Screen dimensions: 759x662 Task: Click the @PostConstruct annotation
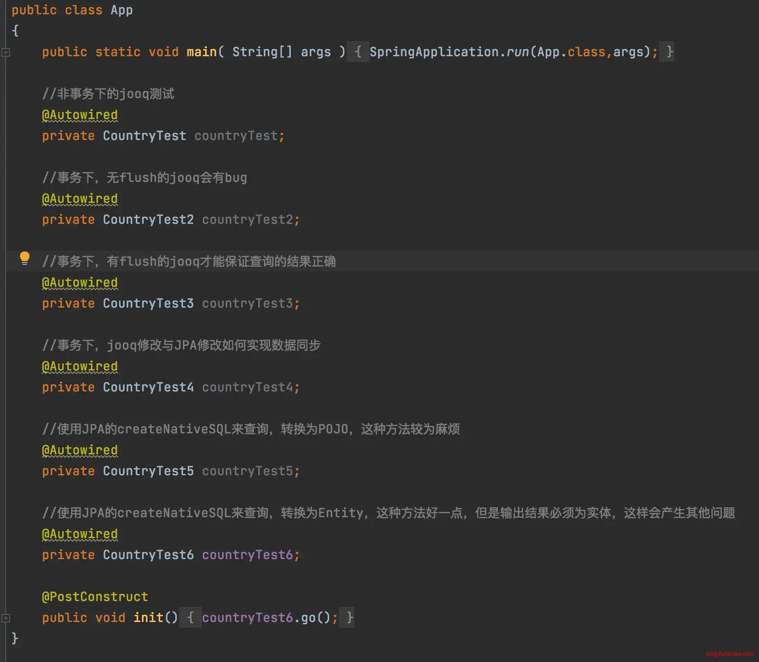pyautogui.click(x=95, y=597)
